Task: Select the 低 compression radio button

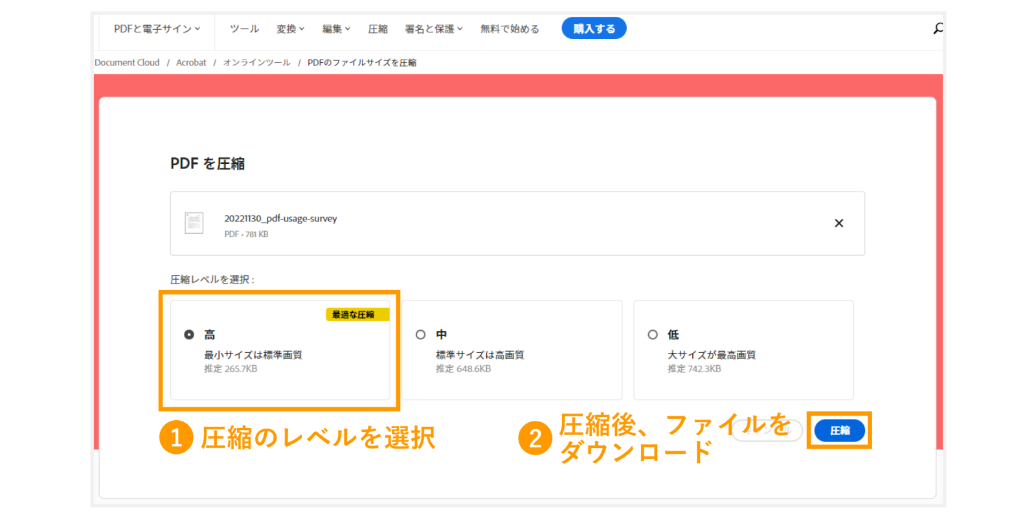Action: coord(653,335)
